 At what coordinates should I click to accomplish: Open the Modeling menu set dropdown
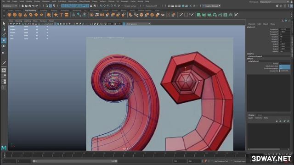tap(10, 6)
